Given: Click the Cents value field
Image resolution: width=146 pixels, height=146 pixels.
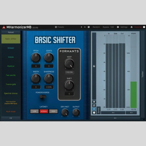Looking at the screenshot, I should 49,66.
